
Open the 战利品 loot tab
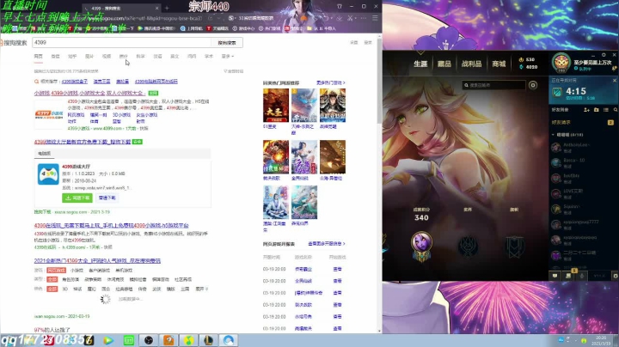(x=471, y=64)
